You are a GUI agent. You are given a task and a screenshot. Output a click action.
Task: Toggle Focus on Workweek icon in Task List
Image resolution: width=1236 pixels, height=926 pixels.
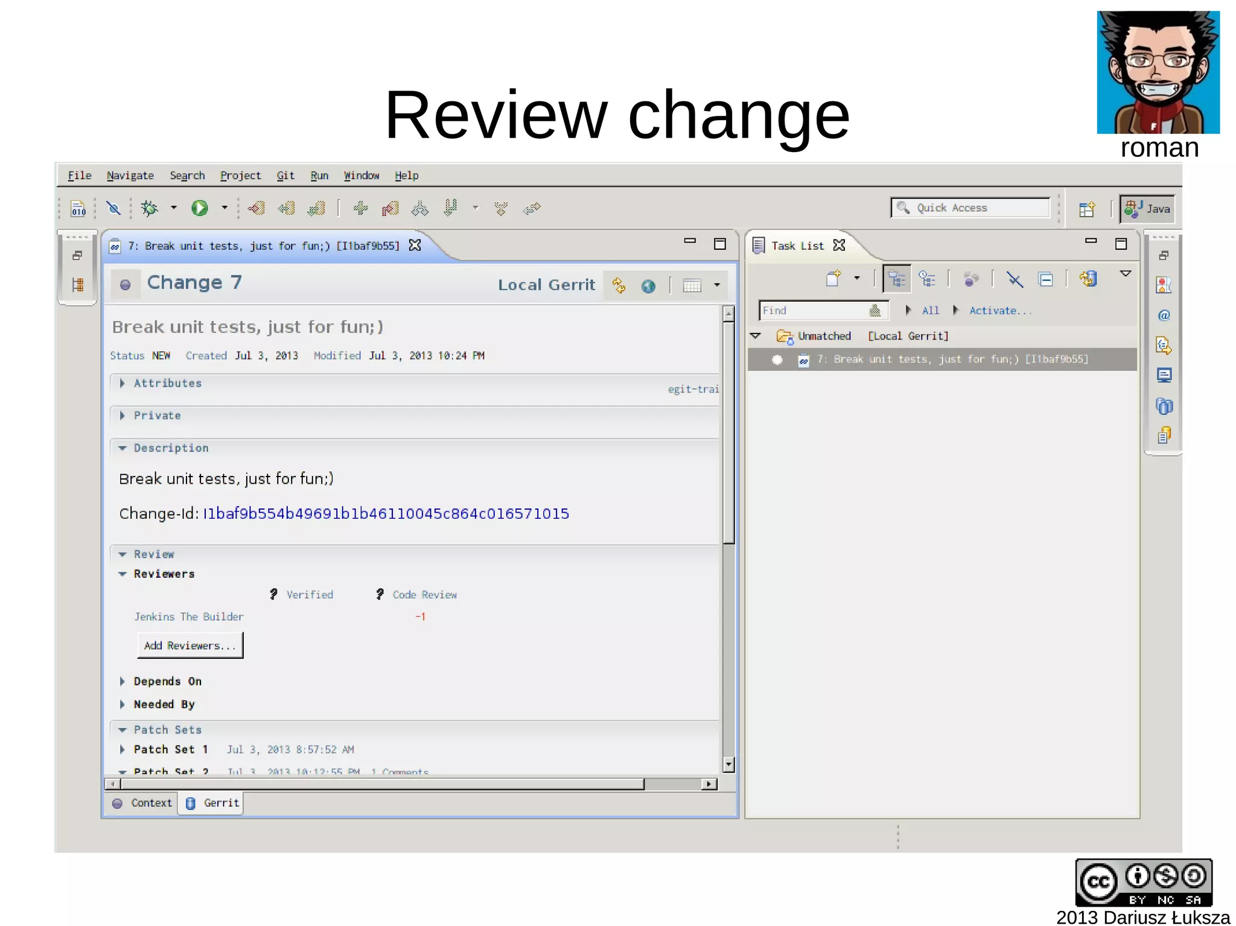[x=970, y=279]
